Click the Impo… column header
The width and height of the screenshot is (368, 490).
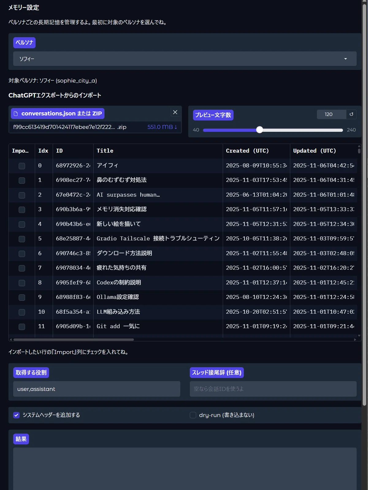[21, 151]
